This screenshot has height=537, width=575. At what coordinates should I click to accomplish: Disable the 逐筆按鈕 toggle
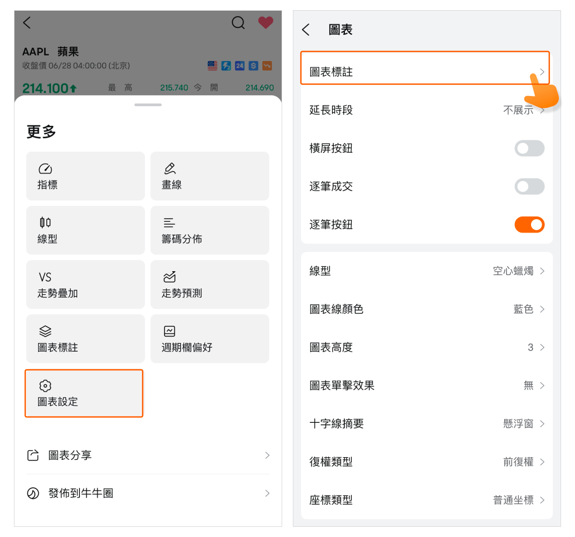529,225
